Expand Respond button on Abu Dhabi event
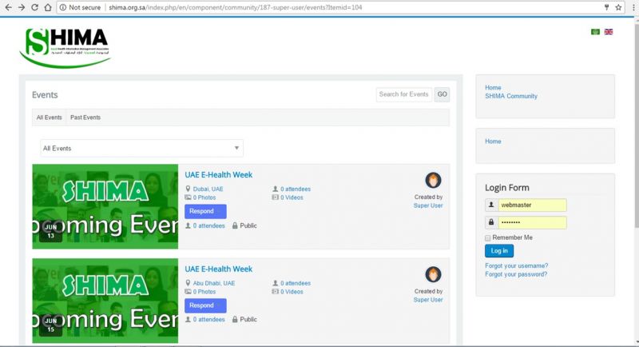Screen dimensions: 639x347 tap(205, 305)
